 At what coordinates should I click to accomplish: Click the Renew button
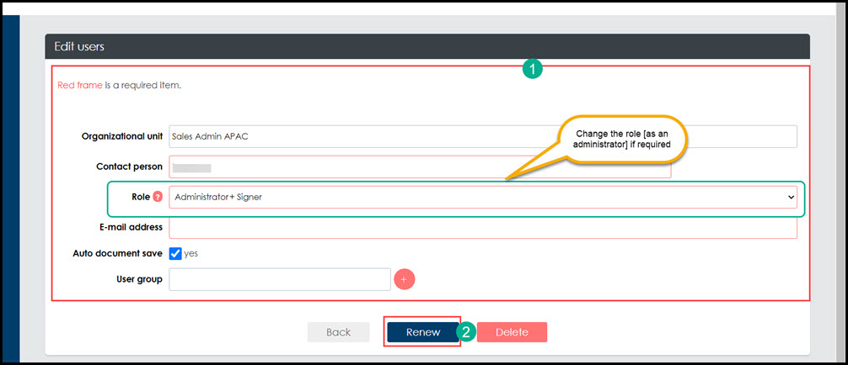click(x=423, y=332)
